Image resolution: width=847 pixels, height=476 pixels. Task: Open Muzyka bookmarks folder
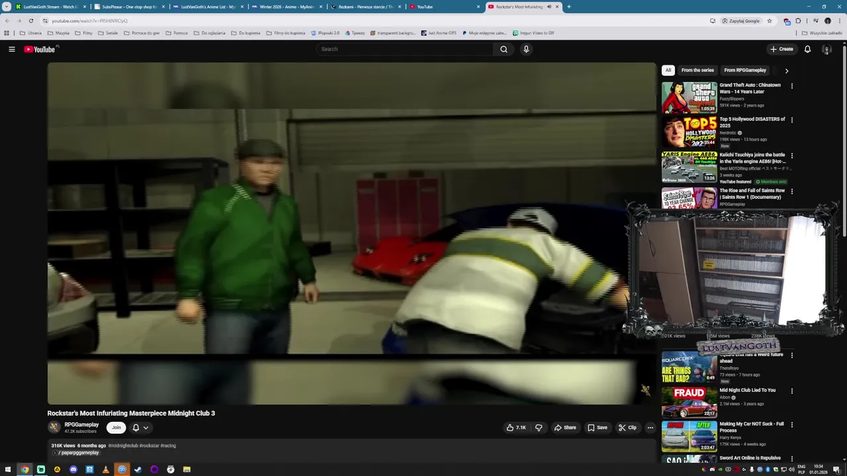coord(59,32)
